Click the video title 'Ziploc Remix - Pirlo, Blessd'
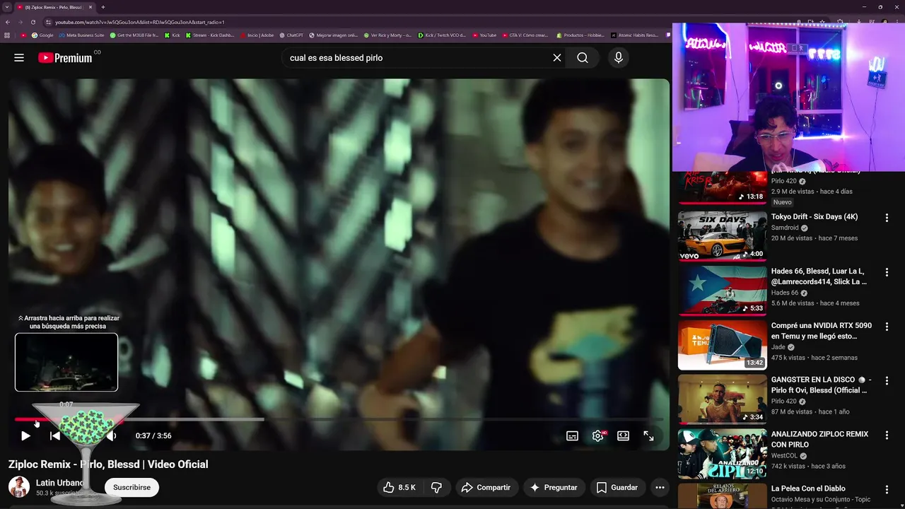 (108, 464)
